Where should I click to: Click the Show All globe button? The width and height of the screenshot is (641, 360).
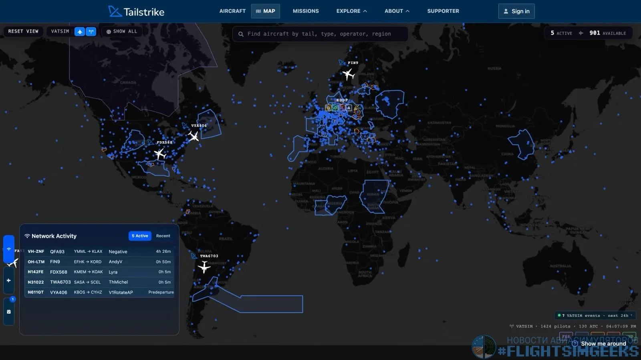pyautogui.click(x=122, y=31)
